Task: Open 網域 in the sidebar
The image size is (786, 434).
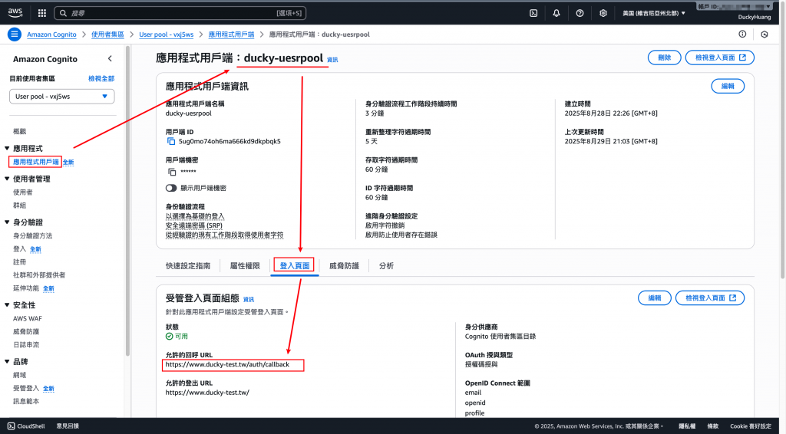Action: (x=19, y=375)
